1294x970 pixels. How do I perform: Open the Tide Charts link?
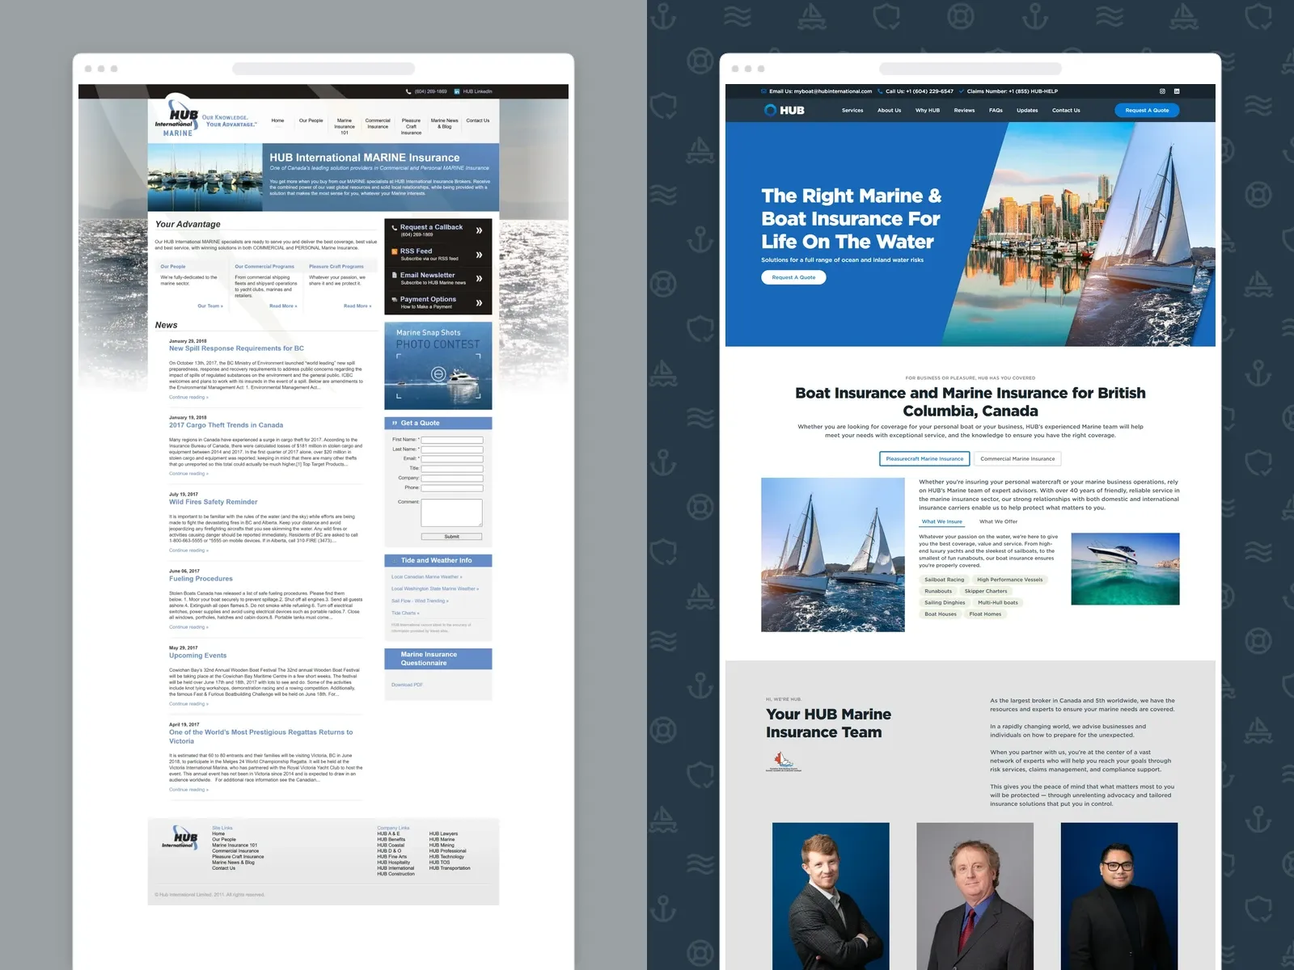tap(404, 613)
